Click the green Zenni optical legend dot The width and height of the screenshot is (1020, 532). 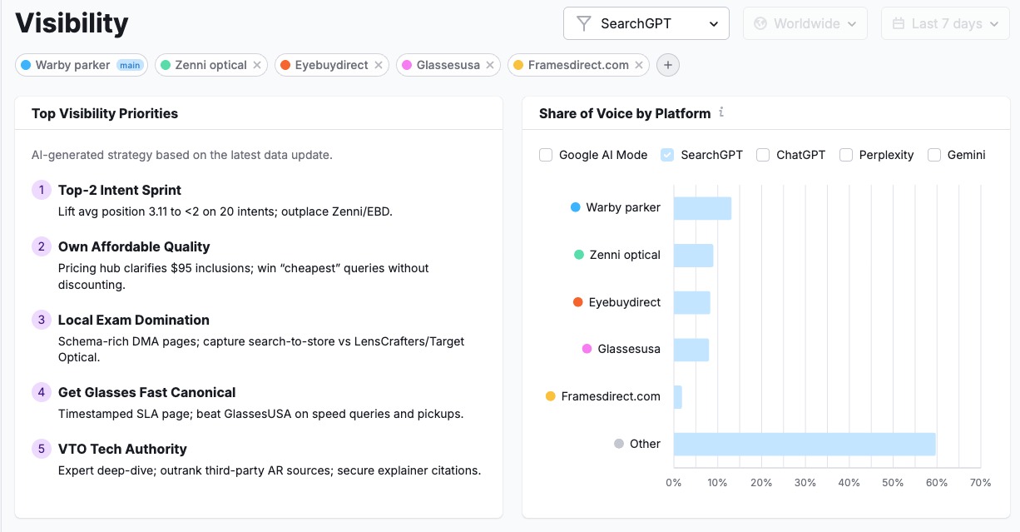[579, 255]
